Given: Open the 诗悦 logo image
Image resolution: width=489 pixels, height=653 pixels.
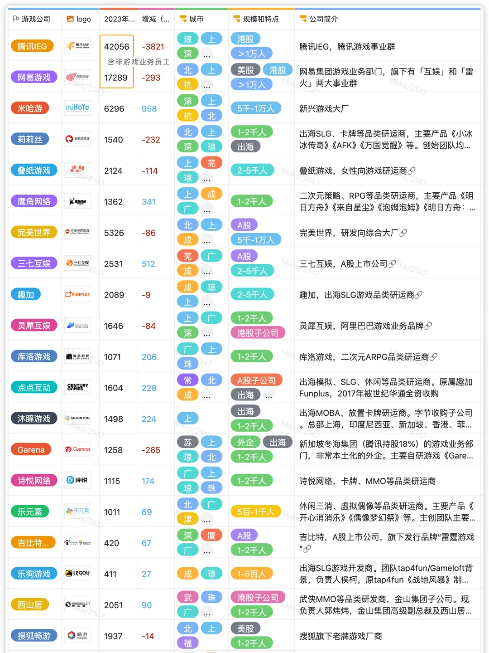Looking at the screenshot, I should point(77,481).
